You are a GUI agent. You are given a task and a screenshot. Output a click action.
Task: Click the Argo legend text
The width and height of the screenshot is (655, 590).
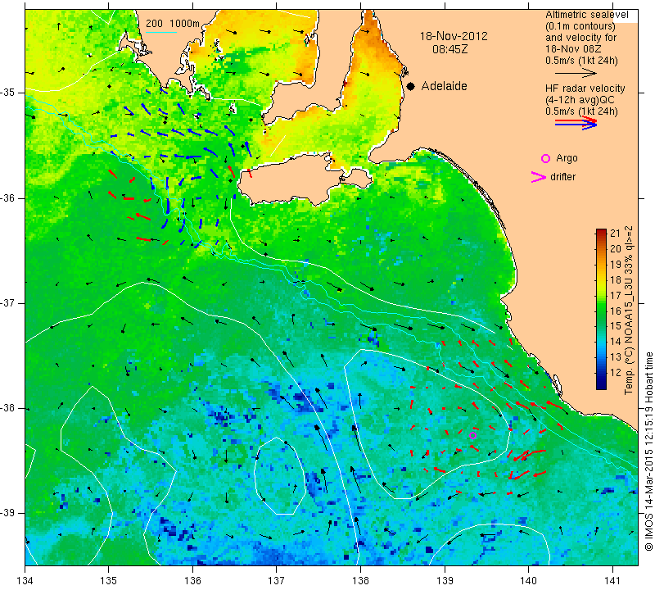567,158
